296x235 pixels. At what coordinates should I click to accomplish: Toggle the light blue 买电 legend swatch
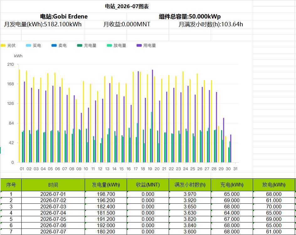[x=29, y=45]
